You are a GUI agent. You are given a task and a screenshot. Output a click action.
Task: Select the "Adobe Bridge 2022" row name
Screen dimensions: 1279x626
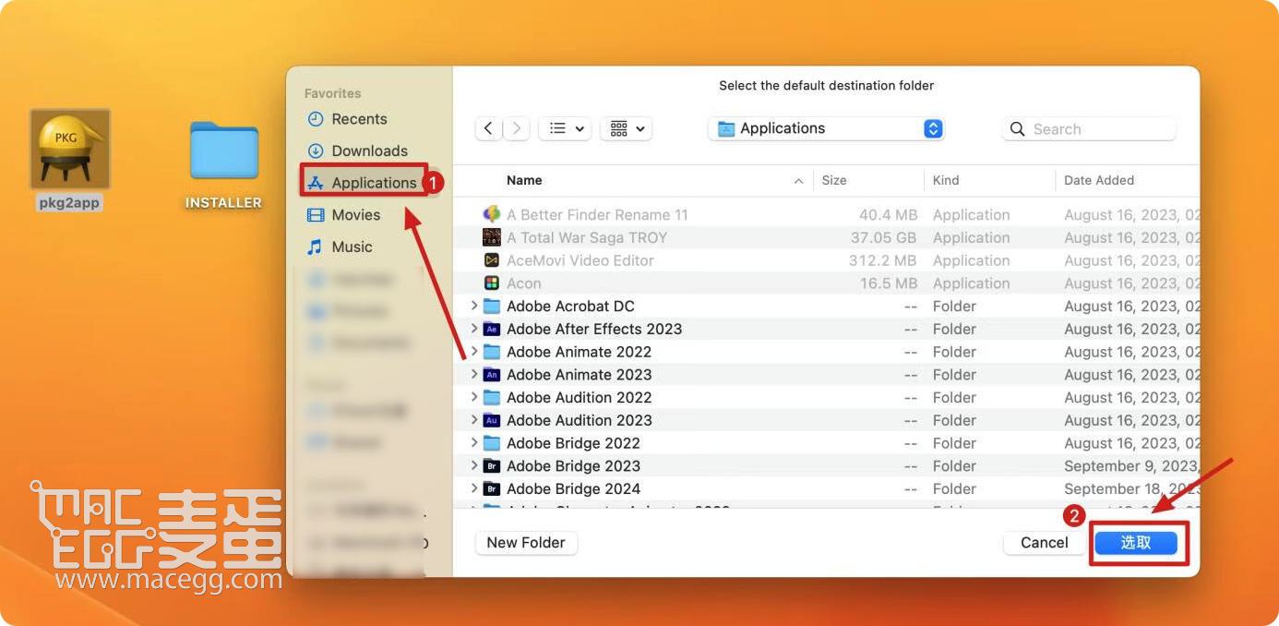pos(573,443)
